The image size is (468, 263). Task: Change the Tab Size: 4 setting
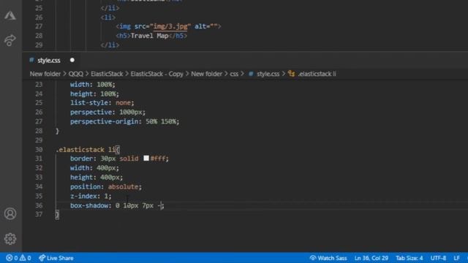point(409,258)
